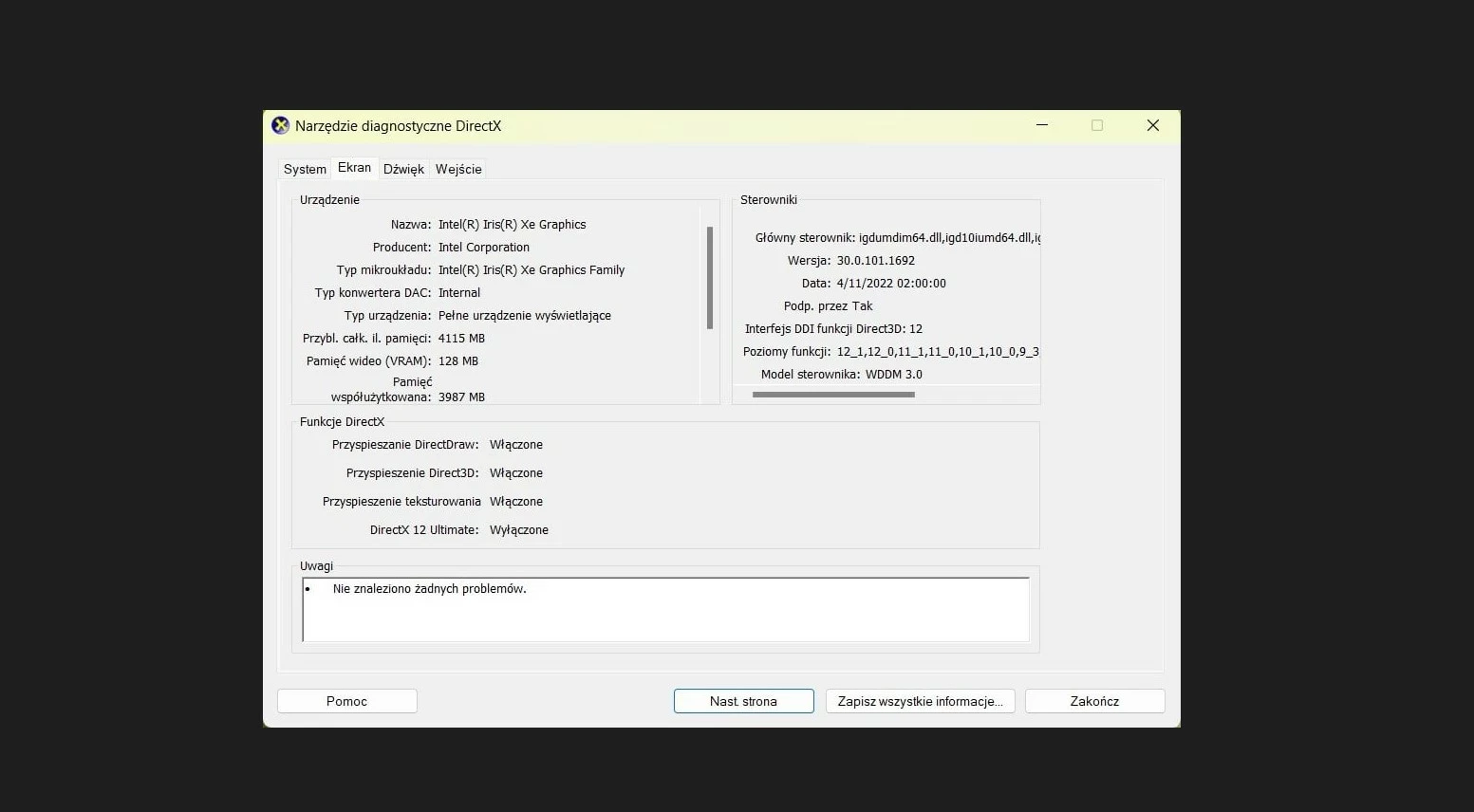Click the driver version '30.0.101.1692'

pos(875,261)
